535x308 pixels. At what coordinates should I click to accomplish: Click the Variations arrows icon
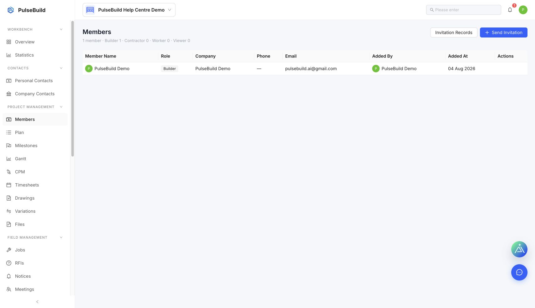click(9, 211)
